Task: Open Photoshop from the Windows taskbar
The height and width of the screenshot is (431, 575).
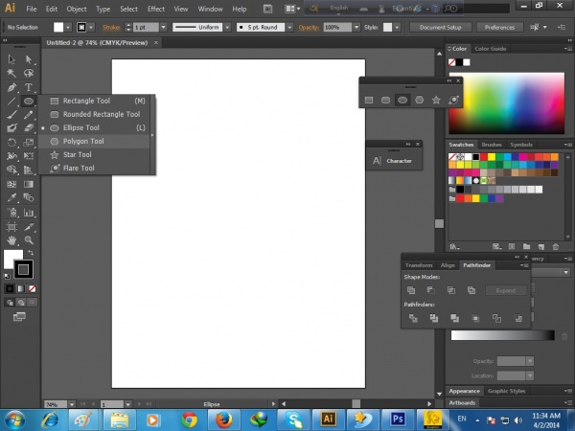Action: (x=397, y=419)
